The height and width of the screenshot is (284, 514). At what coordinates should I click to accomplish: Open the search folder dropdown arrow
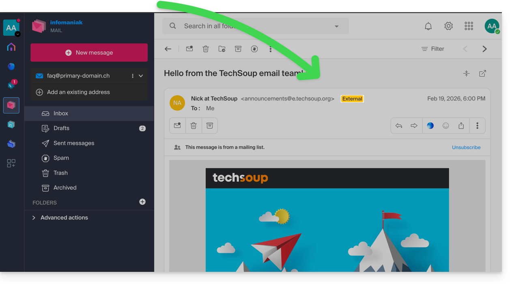click(336, 26)
